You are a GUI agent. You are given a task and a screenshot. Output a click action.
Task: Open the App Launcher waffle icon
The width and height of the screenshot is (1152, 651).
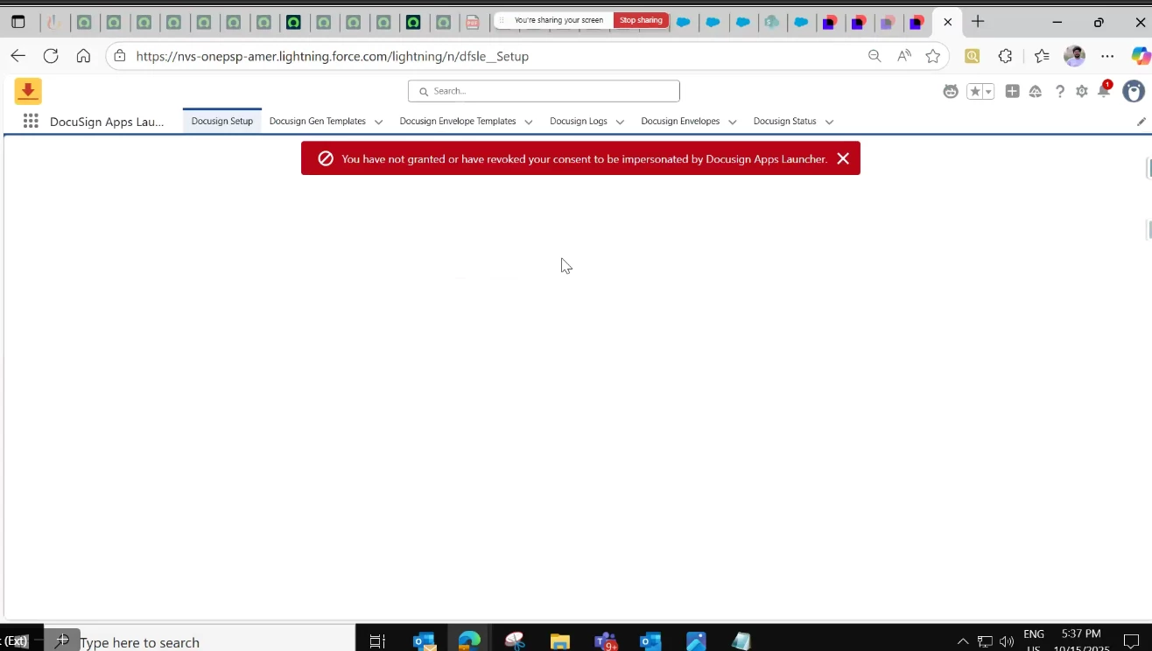point(31,122)
